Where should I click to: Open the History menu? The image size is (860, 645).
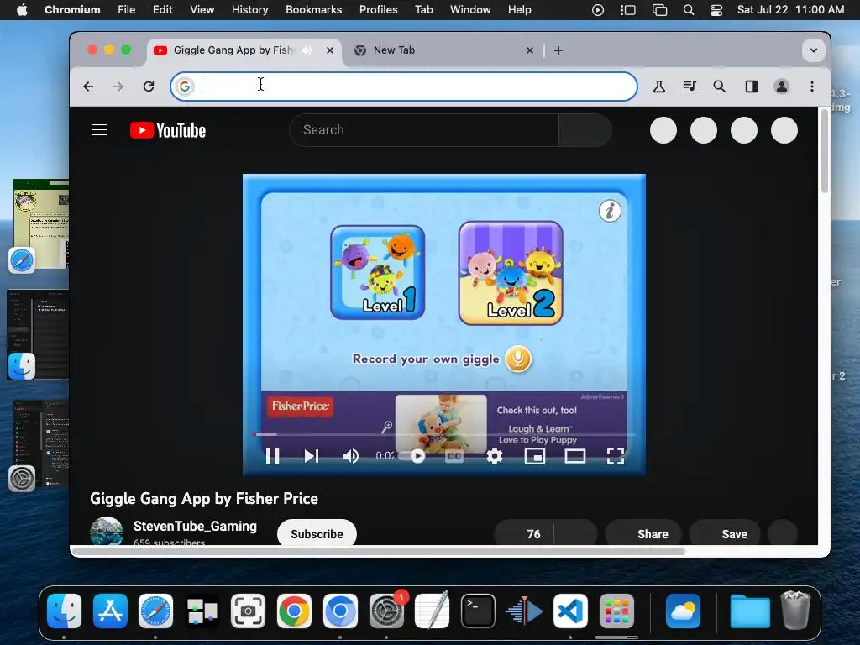click(x=249, y=9)
